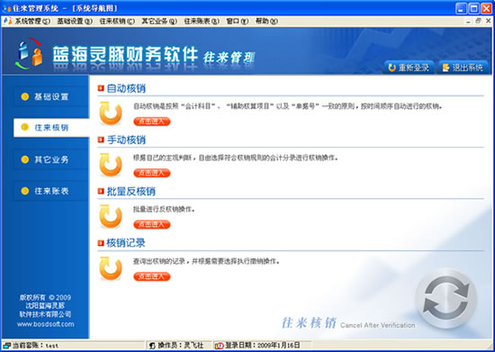Click the 登录日期 calendar icon
The image size is (495, 352).
219,346
